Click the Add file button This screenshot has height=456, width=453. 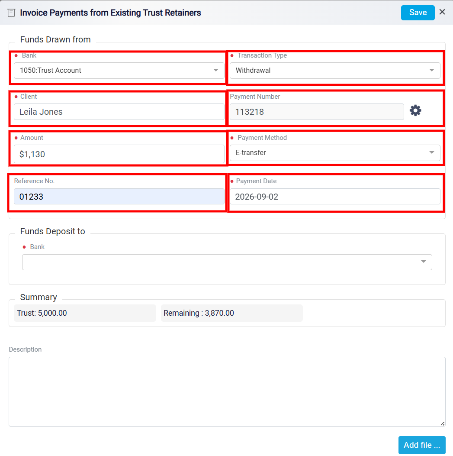pos(421,445)
